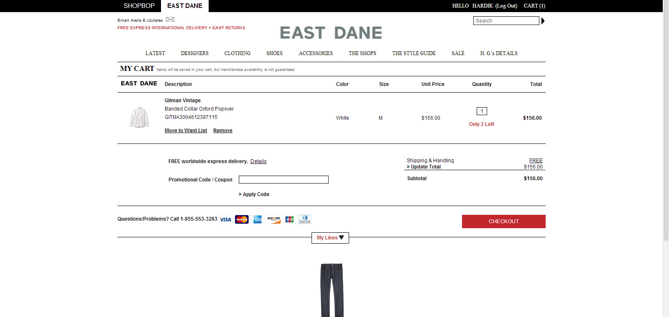This screenshot has height=317, width=669.
Task: Expand the My Likes section
Action: [x=330, y=238]
